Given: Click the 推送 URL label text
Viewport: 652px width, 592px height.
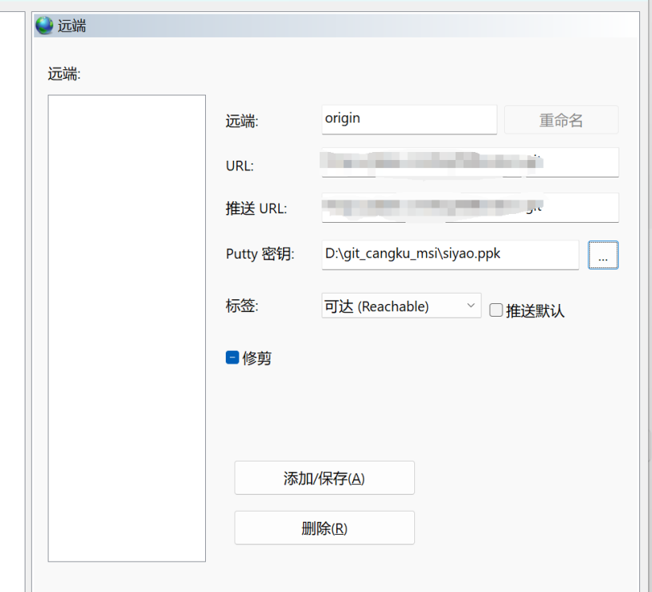Looking at the screenshot, I should point(256,208).
